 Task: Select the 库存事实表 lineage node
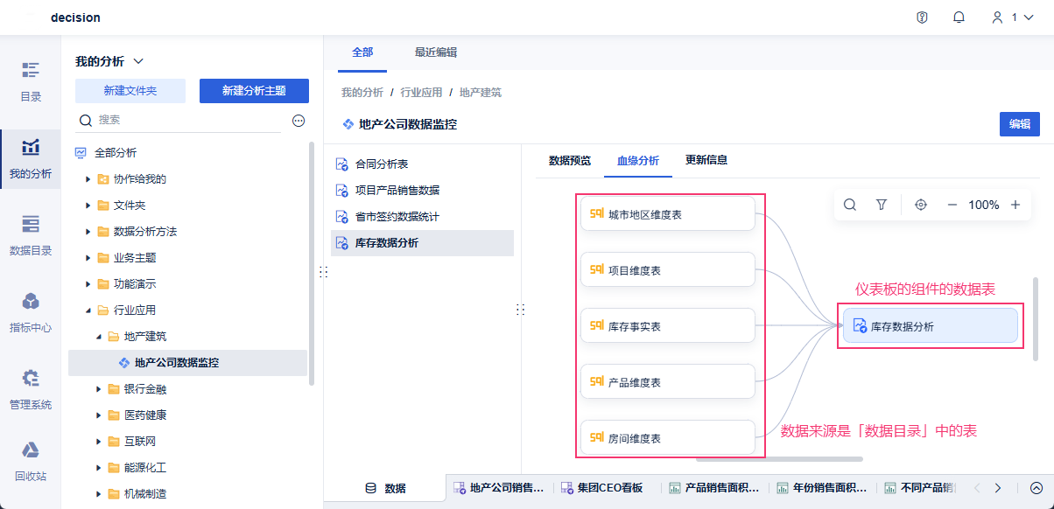[667, 325]
